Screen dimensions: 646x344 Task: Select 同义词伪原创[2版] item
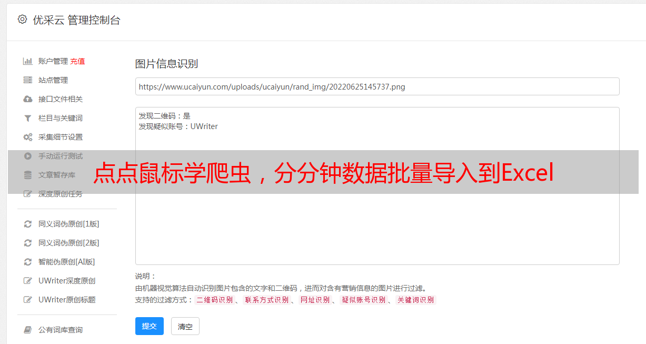coord(69,243)
